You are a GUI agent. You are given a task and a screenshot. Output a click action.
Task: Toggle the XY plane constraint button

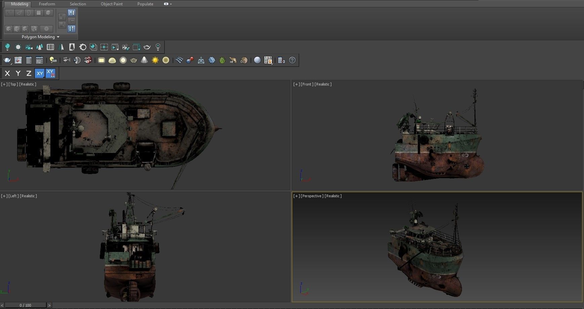tap(40, 73)
